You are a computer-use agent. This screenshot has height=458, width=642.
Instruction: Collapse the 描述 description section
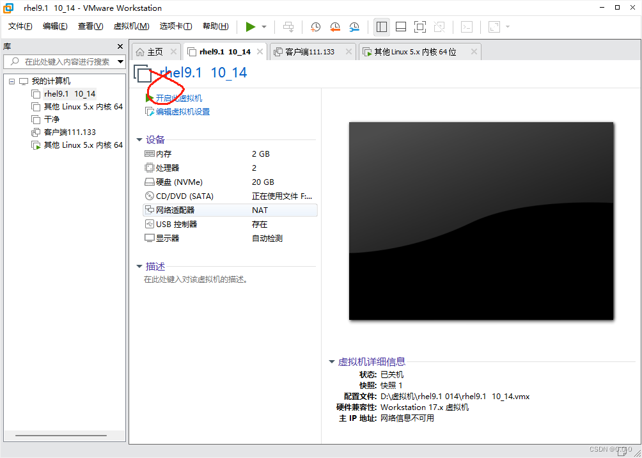click(139, 267)
